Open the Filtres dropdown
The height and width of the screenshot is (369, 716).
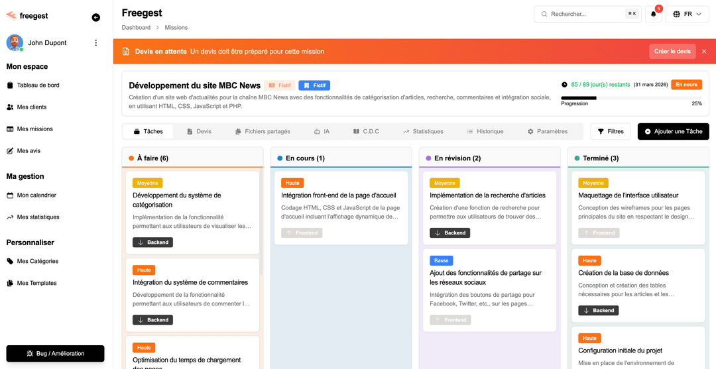tap(610, 131)
